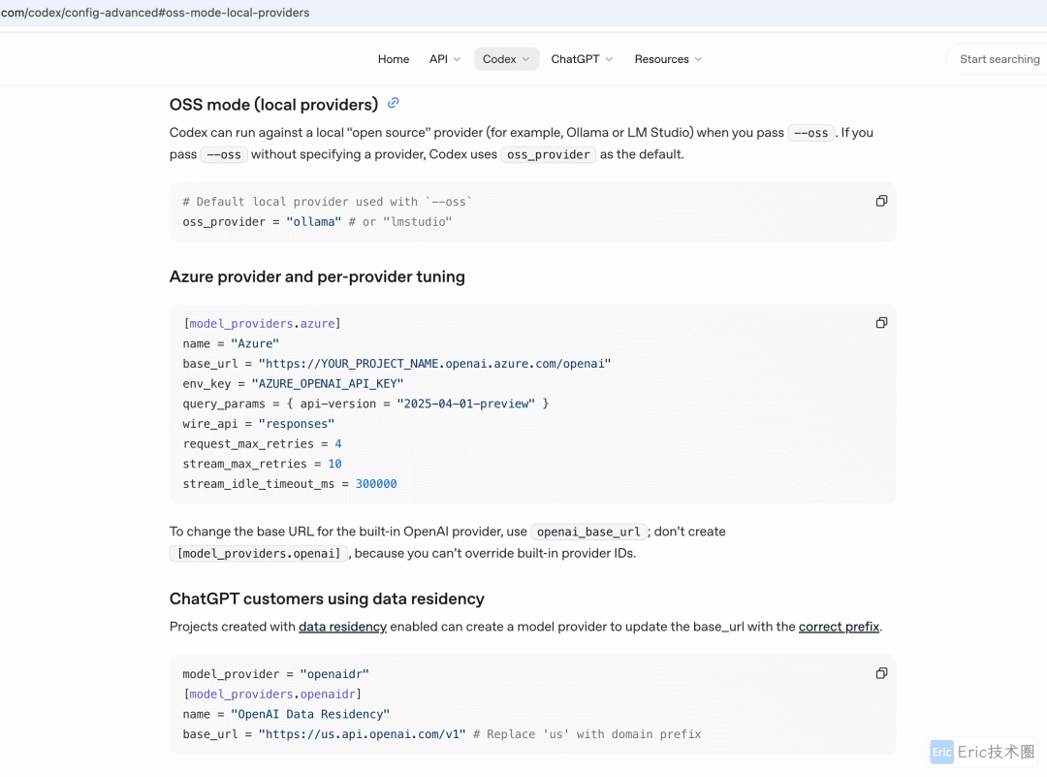
Task: Click the name = "OpenAI Data Residency" line
Action: point(286,714)
